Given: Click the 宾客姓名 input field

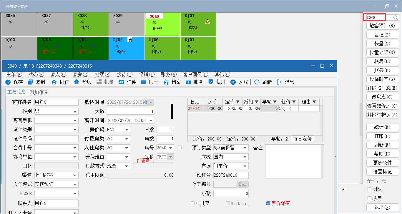Looking at the screenshot, I should (x=57, y=102).
